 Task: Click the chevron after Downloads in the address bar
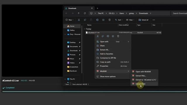pos(151,13)
